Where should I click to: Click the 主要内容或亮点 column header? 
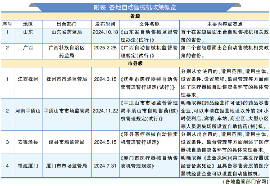pyautogui.click(x=225, y=24)
